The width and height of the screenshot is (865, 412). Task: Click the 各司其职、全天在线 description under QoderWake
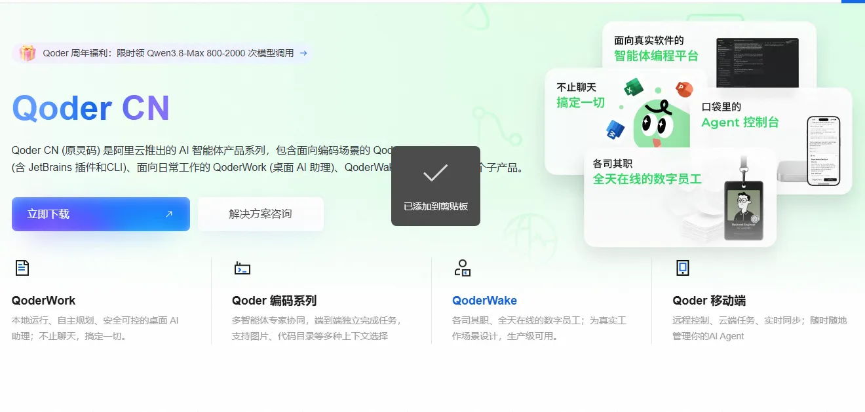tap(539, 328)
